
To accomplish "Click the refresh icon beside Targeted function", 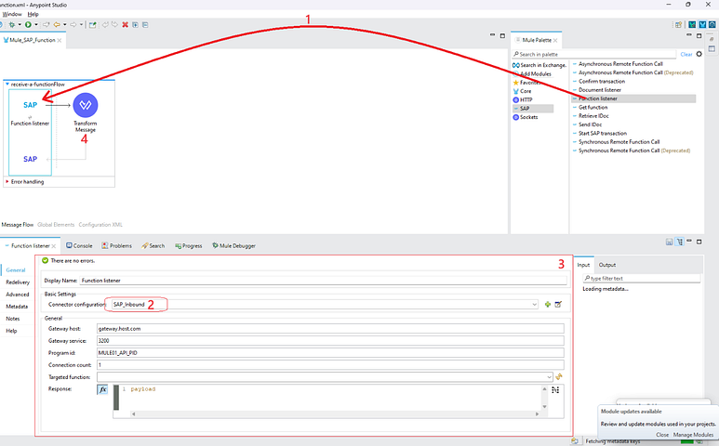I will (558, 377).
